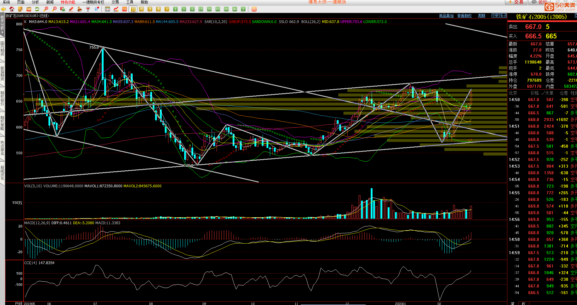
Task: Zoom in with the plus magnifier icon
Action: [46, 9]
